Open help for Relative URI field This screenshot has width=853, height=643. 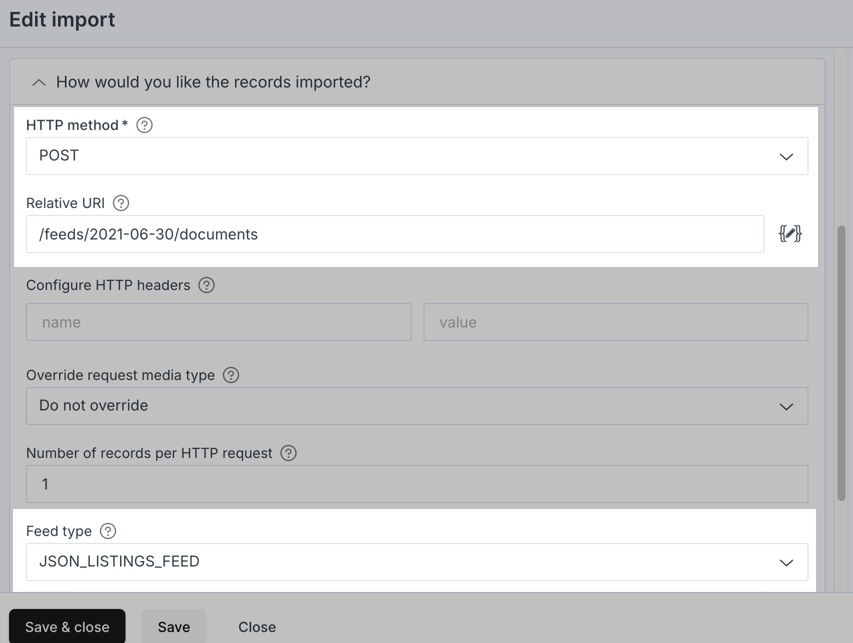[x=121, y=203]
